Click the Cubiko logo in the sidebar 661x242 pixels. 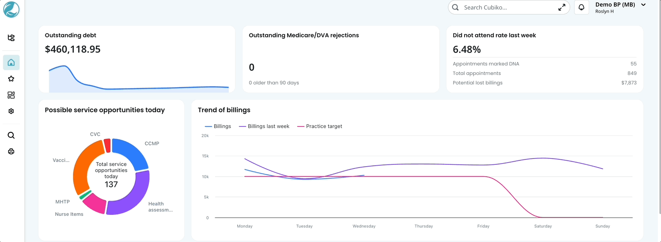pos(11,9)
